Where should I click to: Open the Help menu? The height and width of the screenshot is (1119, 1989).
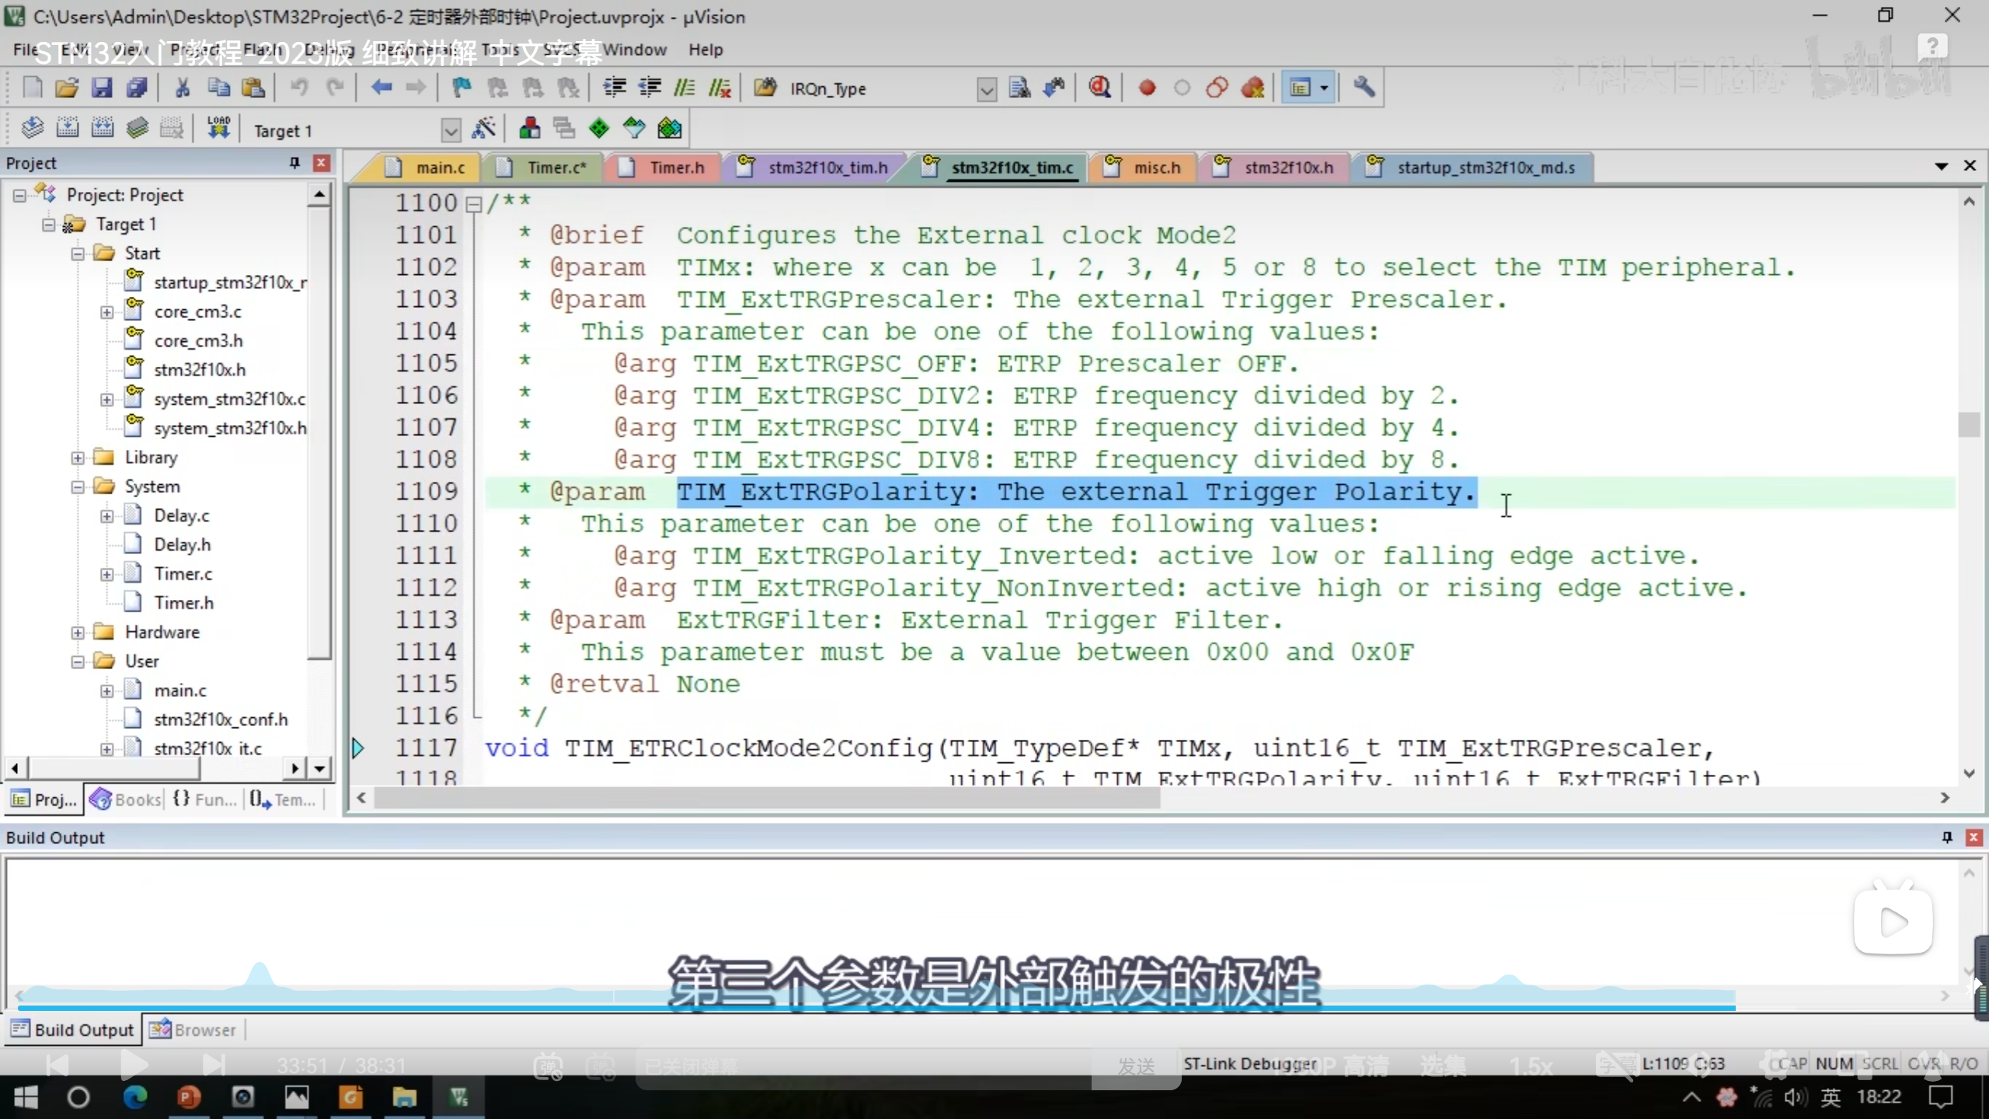click(705, 50)
